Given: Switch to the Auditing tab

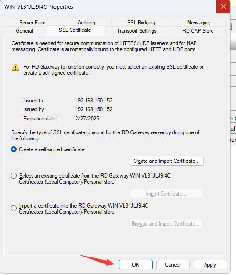Looking at the screenshot, I should click(x=87, y=23).
